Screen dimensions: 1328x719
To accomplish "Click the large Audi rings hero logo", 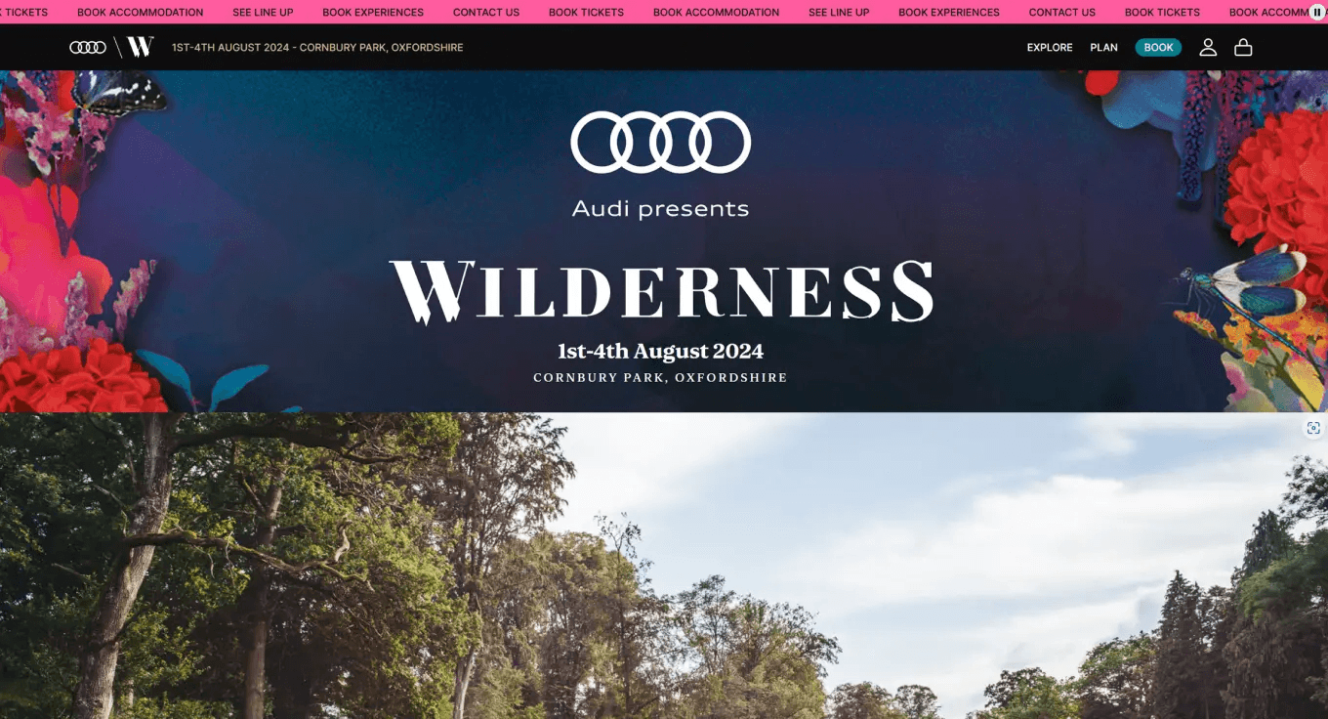I will pyautogui.click(x=661, y=142).
